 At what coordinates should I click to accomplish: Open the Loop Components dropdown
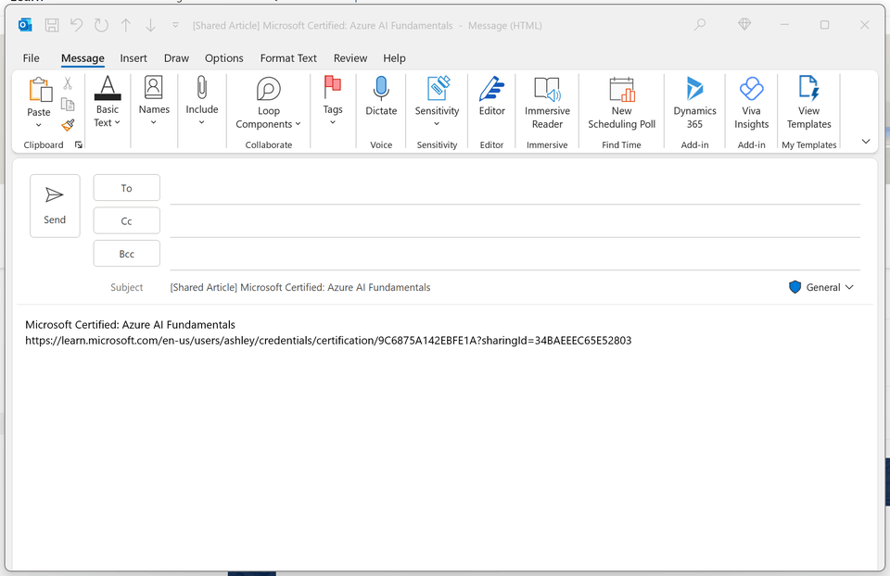coord(269,103)
